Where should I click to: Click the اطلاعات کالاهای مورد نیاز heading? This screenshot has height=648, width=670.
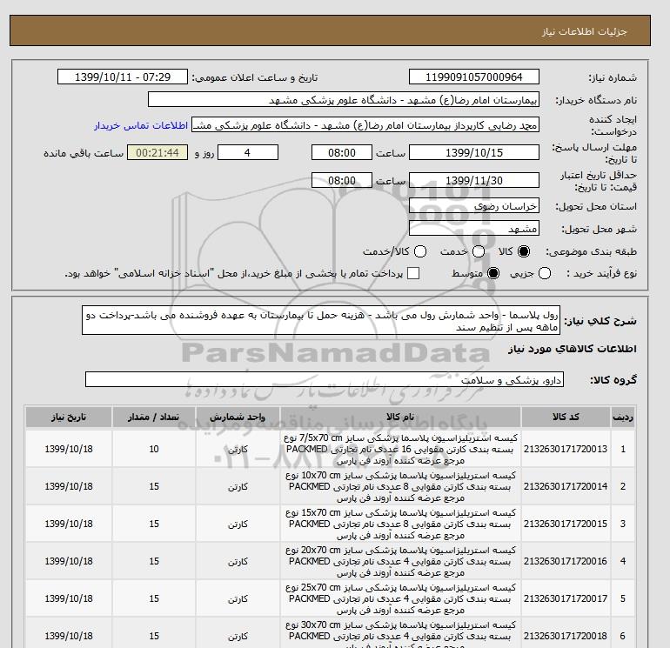point(573,349)
